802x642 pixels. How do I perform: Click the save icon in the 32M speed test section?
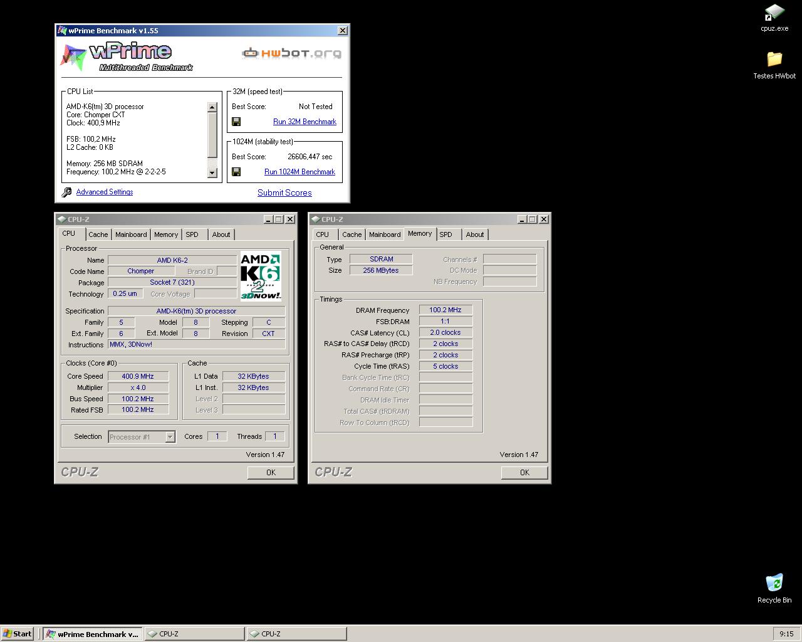pyautogui.click(x=236, y=122)
